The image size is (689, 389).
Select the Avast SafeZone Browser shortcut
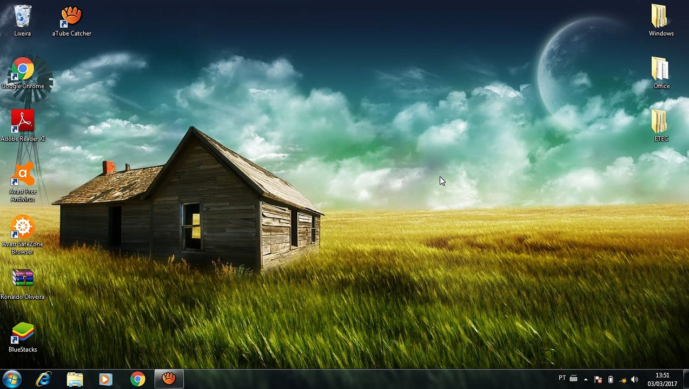(23, 235)
